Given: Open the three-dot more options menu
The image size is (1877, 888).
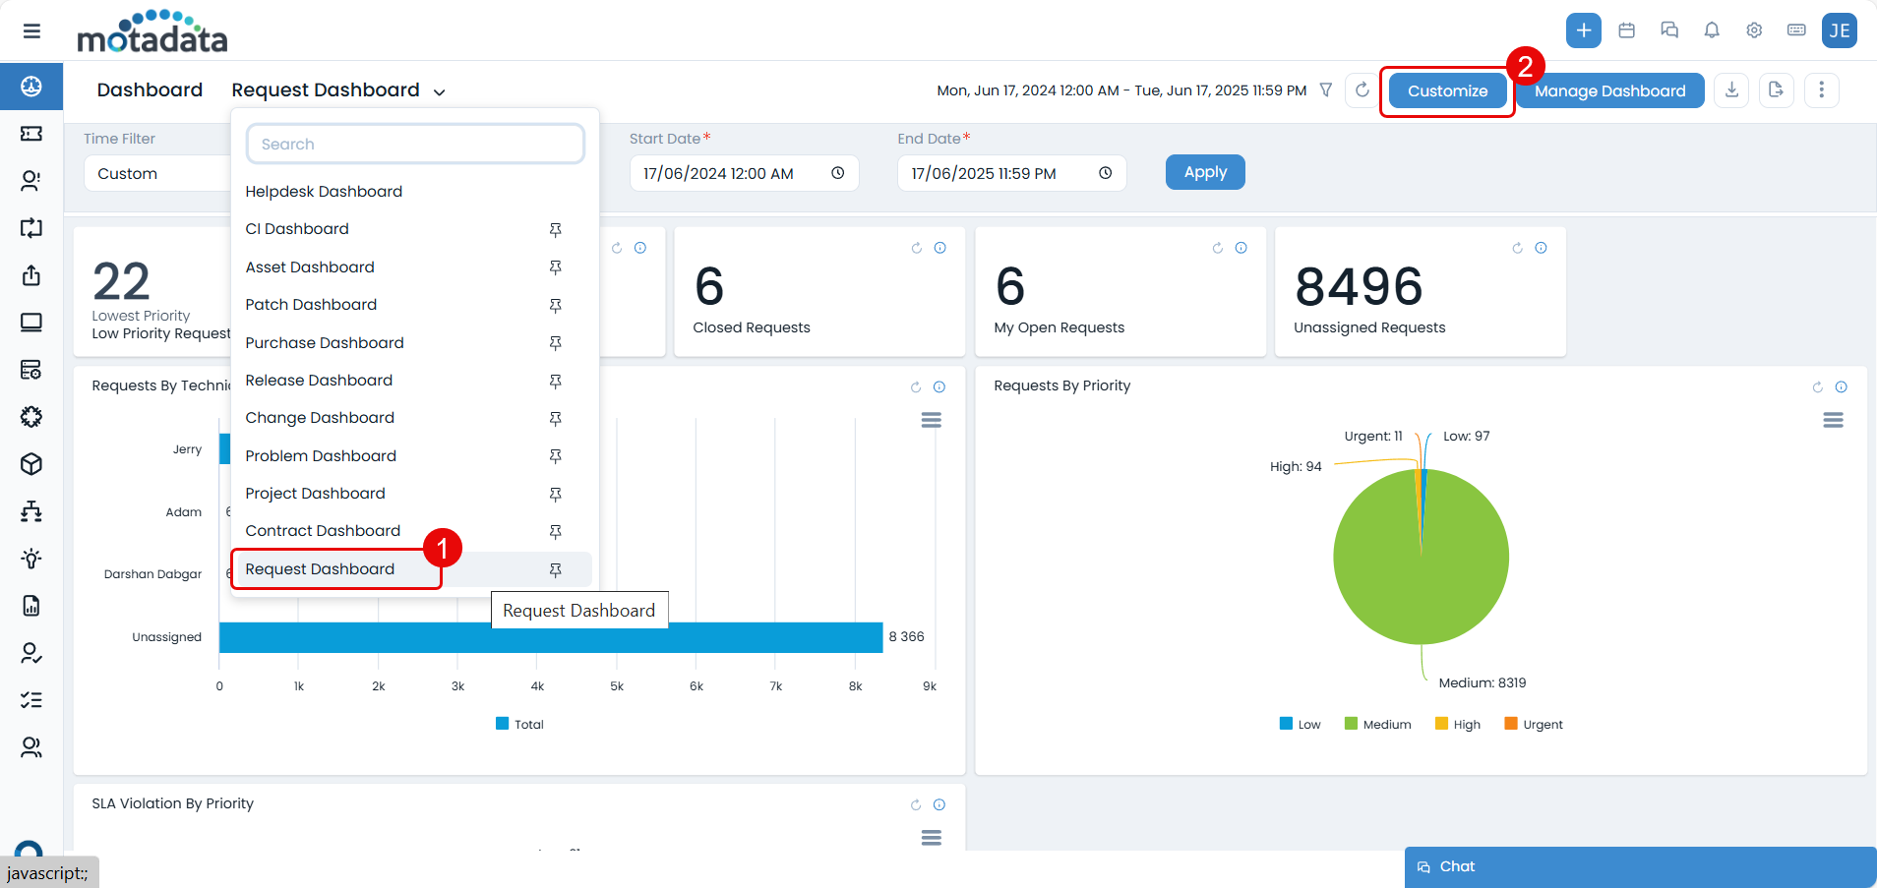Looking at the screenshot, I should click(1821, 90).
